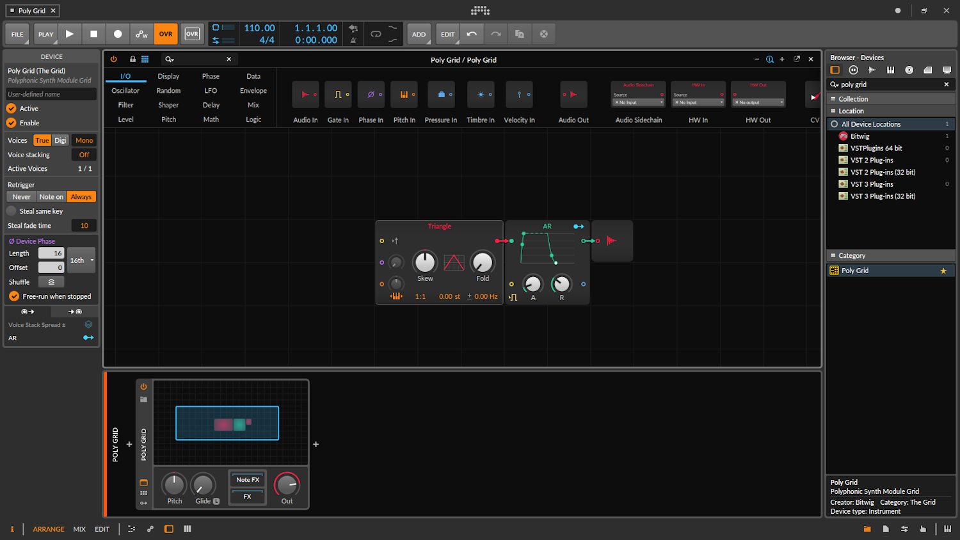
Task: Collapse the Location section in browser
Action: [x=890, y=111]
